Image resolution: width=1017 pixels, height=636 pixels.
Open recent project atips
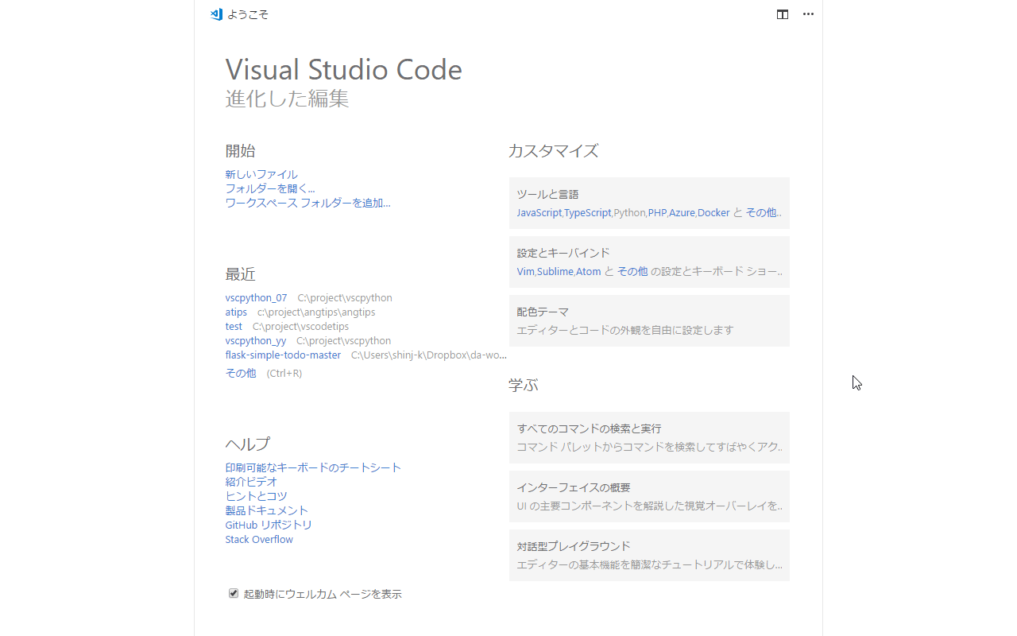[x=236, y=312]
